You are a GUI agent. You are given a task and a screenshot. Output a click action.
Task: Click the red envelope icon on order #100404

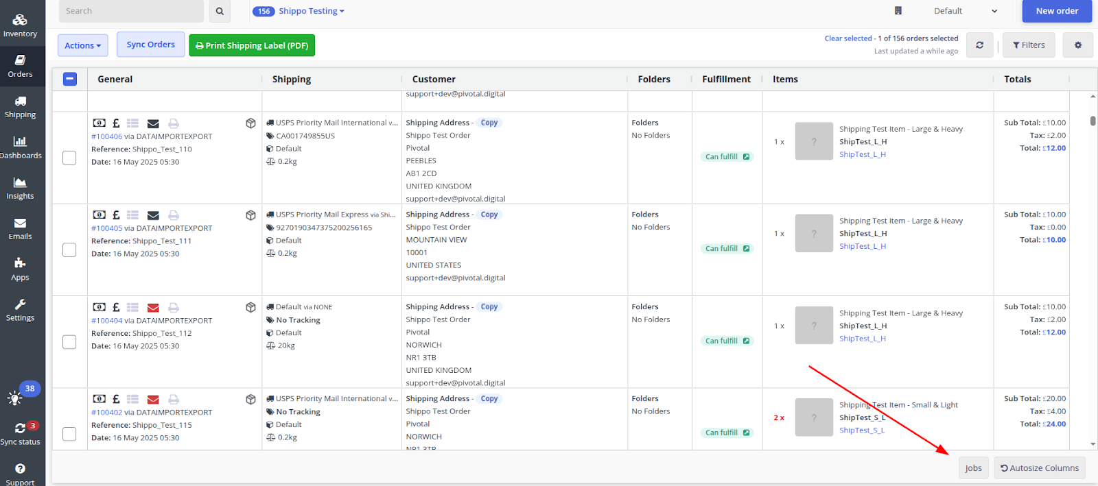[153, 308]
